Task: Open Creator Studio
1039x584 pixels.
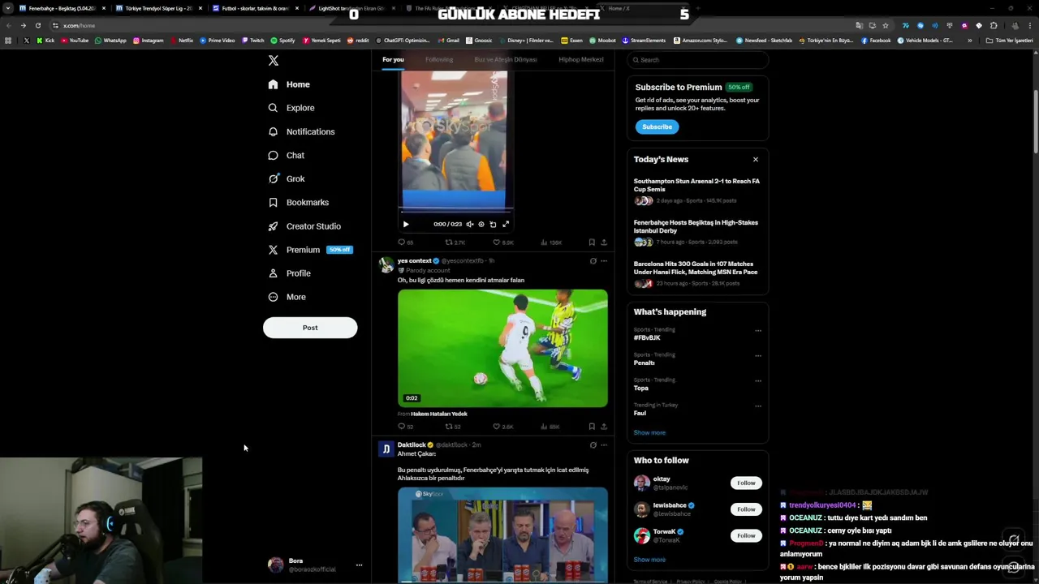Action: click(304, 226)
